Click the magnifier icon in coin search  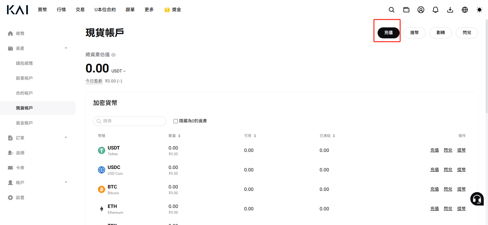99,121
